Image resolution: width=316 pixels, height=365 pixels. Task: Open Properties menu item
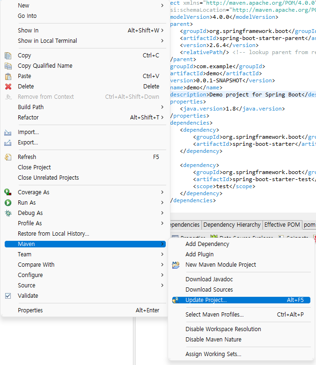tap(85, 310)
